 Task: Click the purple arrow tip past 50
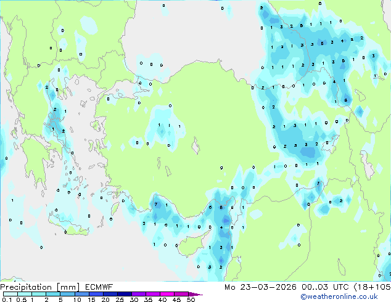(x=196, y=294)
